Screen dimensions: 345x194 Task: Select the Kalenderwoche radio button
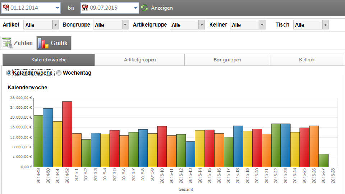coord(9,73)
